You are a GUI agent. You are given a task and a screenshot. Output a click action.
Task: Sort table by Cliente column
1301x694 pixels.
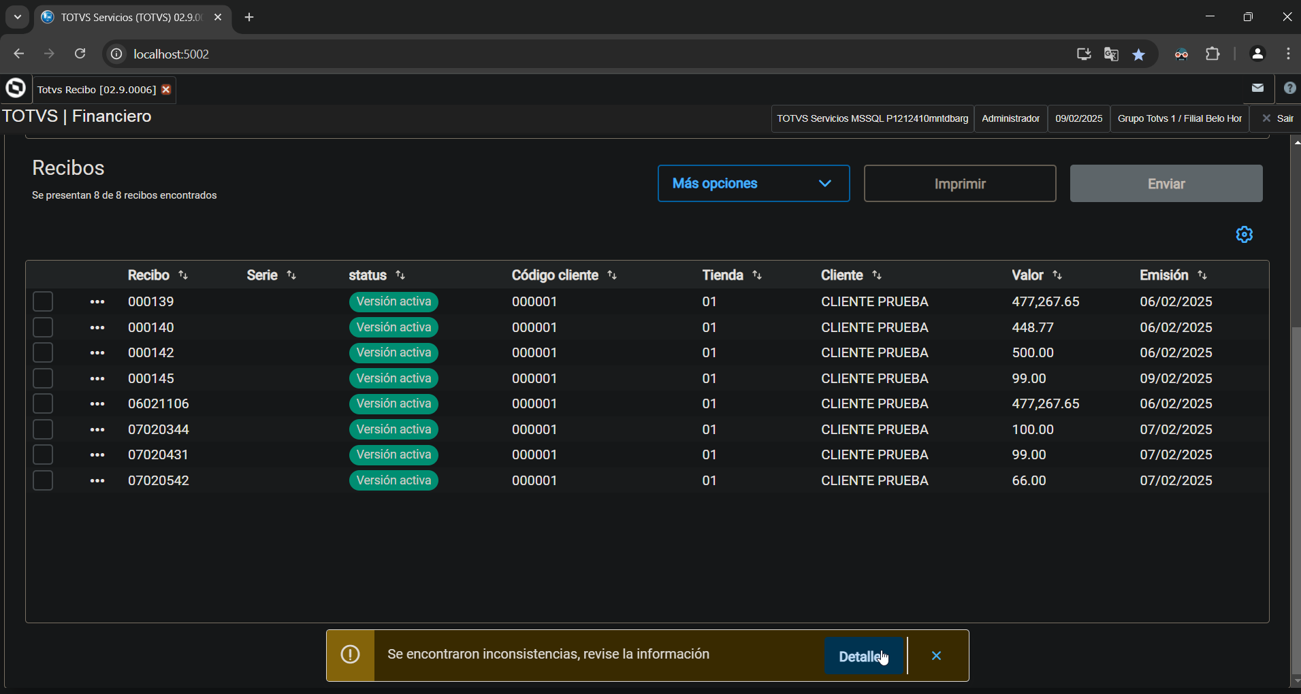coord(877,275)
